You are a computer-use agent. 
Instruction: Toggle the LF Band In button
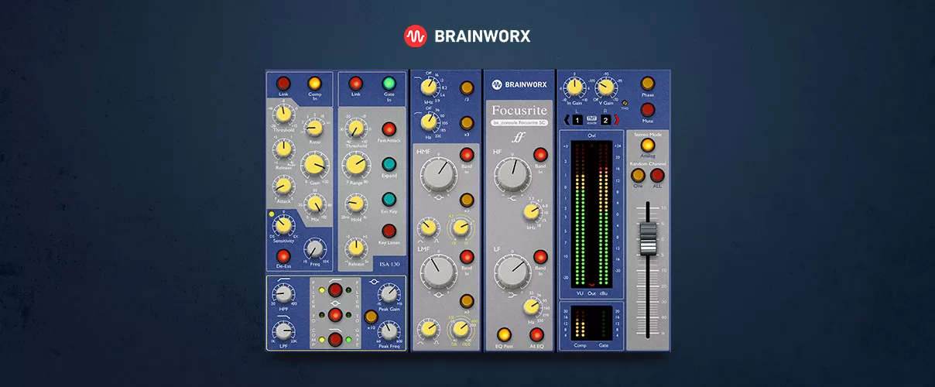[x=539, y=256]
